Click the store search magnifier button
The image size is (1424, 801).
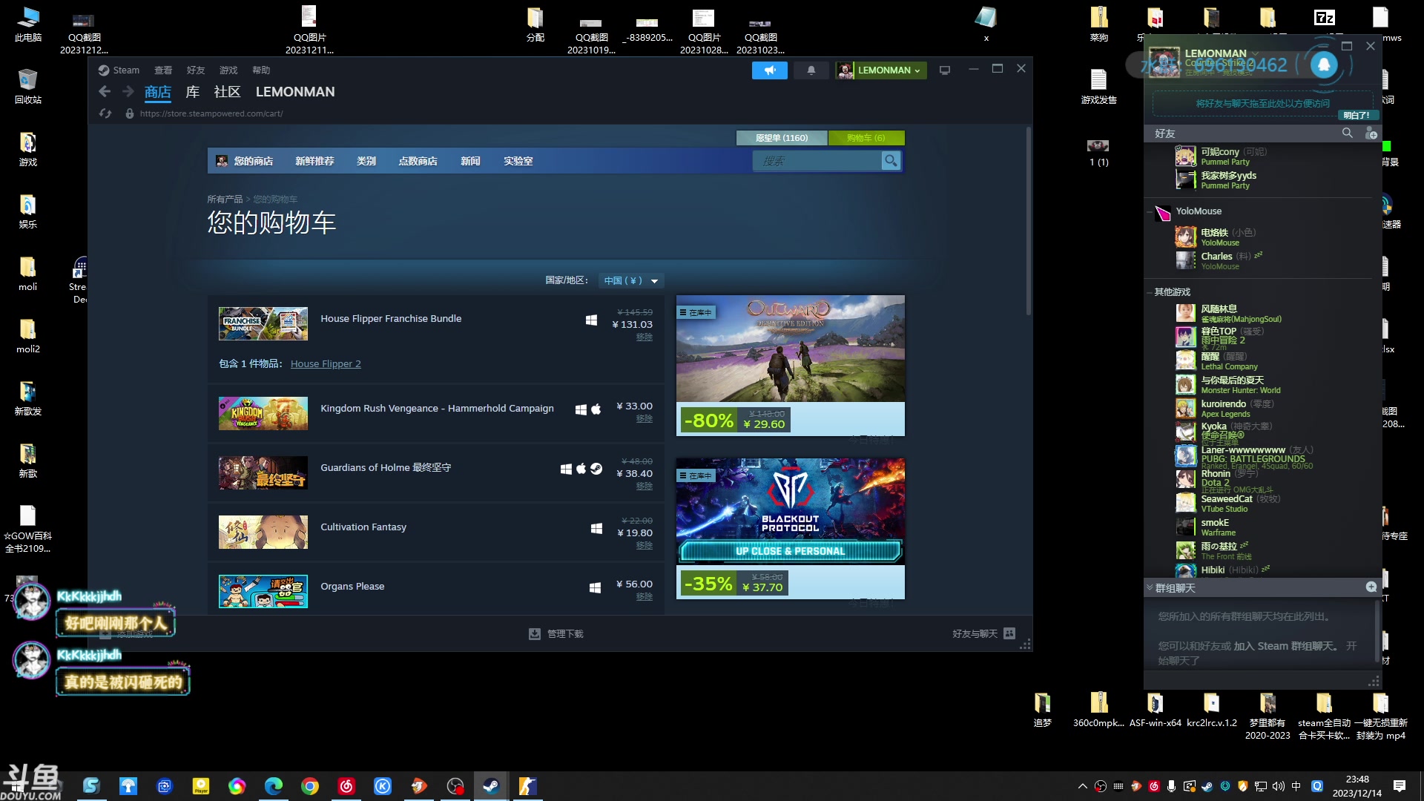(891, 161)
